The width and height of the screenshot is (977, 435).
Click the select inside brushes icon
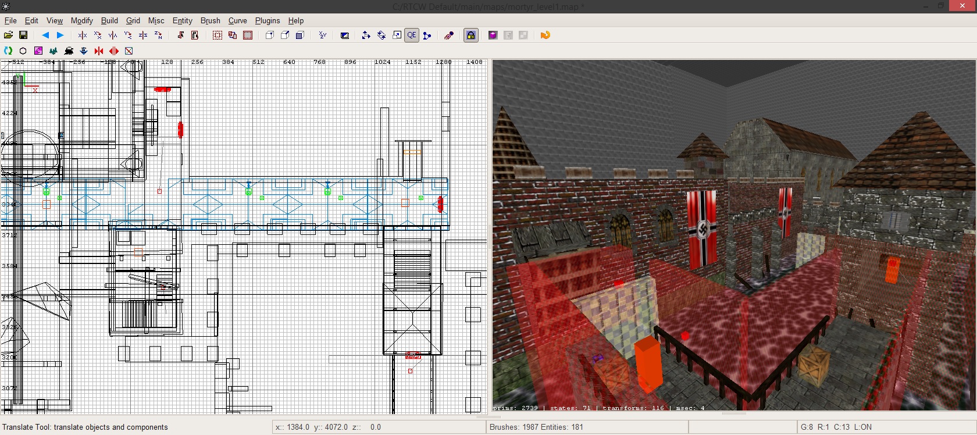tap(195, 35)
